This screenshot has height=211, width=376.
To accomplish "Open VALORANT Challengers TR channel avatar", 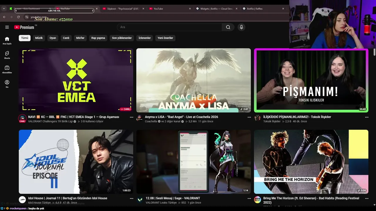I will 22,118.
